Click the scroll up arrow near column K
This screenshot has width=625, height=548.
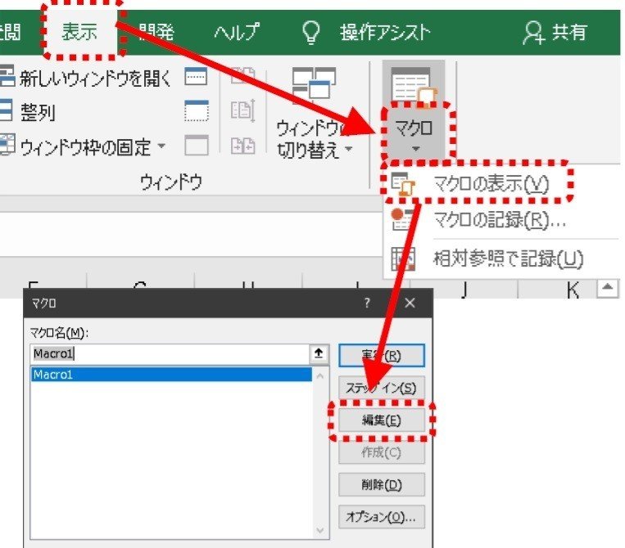click(x=608, y=287)
